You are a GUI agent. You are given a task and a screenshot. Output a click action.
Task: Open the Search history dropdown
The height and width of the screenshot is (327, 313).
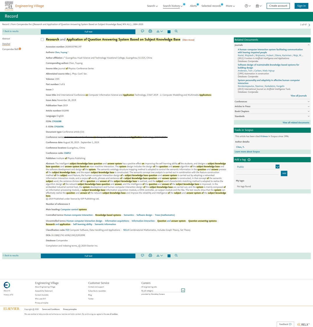point(172,6)
